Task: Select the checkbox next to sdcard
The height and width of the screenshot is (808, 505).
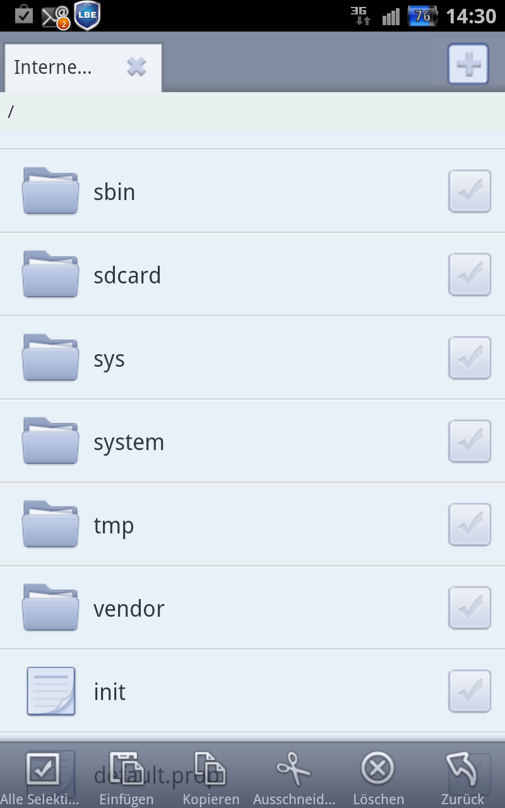Action: point(470,275)
